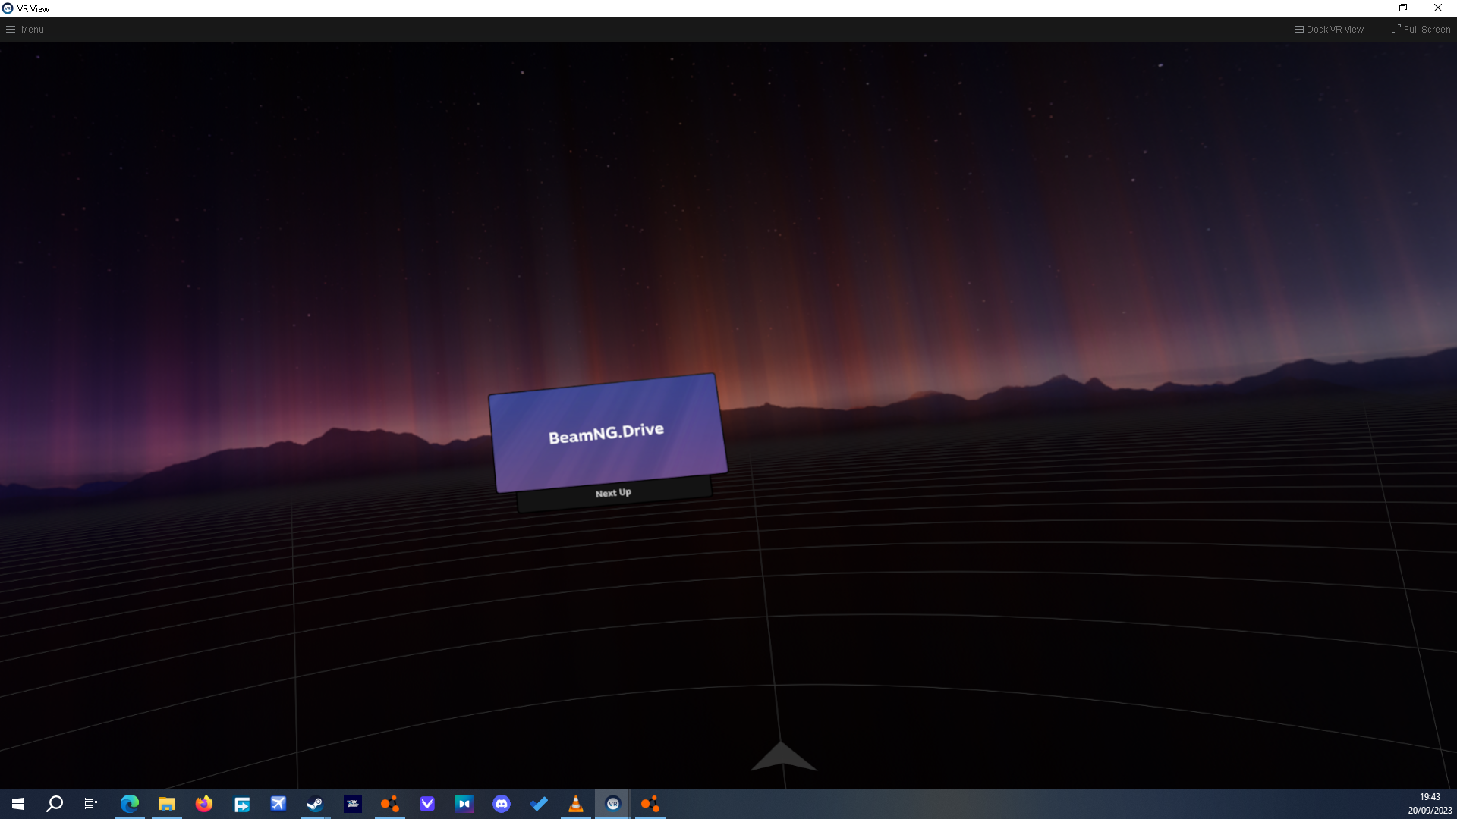Open VLC media player from the taskbar
The height and width of the screenshot is (819, 1457).
[576, 804]
